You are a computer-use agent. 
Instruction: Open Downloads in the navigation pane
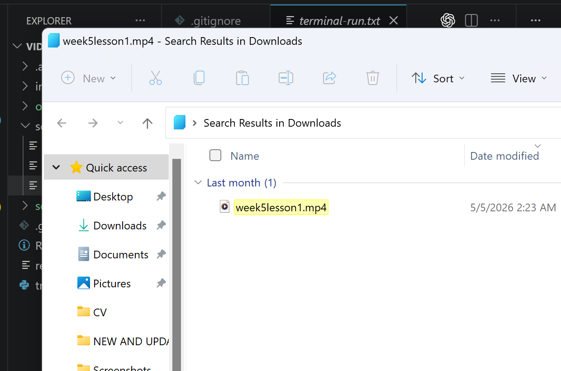120,226
